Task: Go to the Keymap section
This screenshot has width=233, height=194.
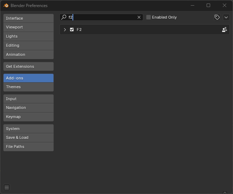Action: tap(29, 117)
